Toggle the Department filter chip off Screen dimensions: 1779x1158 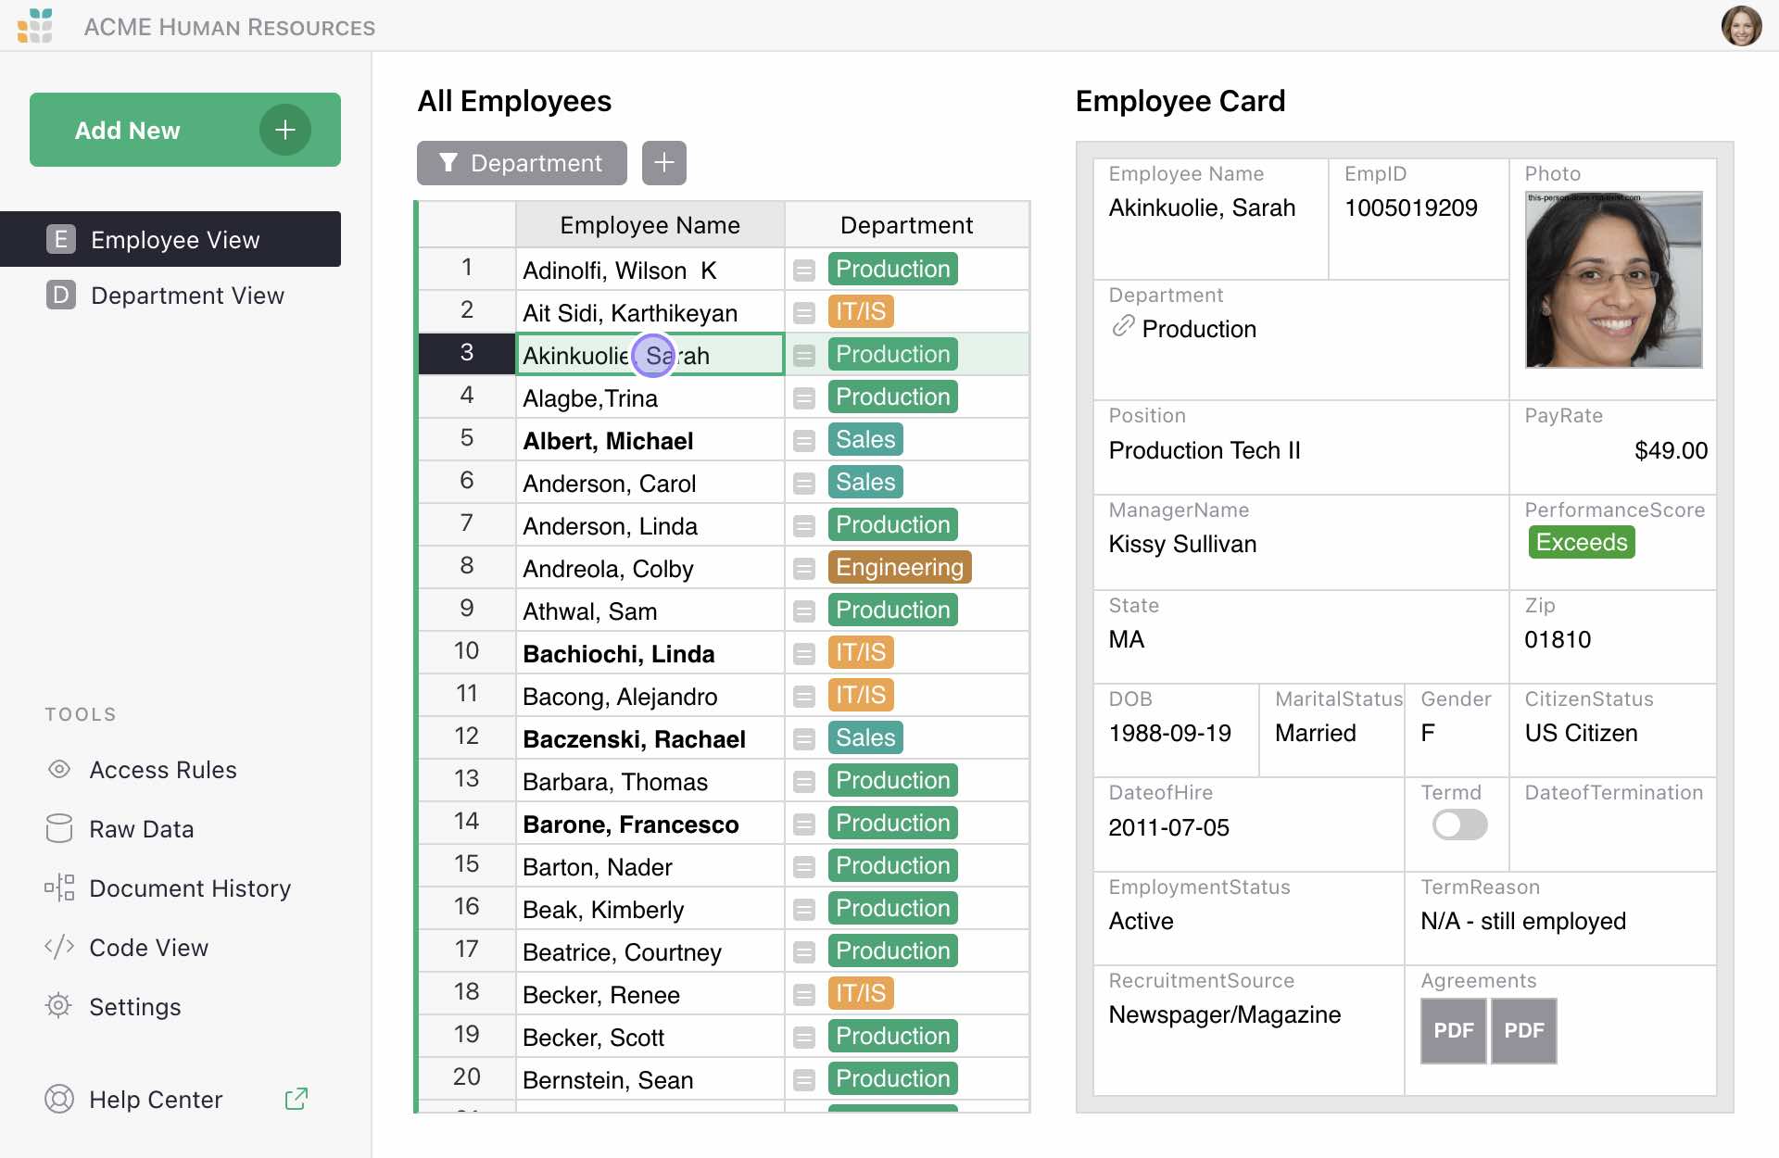(520, 162)
